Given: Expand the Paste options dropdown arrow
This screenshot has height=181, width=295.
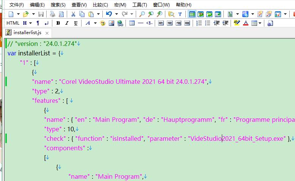Looking at the screenshot, I should pyautogui.click(x=99, y=14).
